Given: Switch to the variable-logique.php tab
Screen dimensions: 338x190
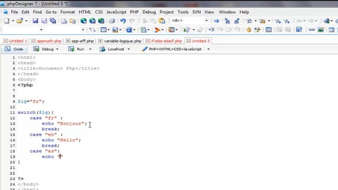Looking at the screenshot, I should click(120, 41).
